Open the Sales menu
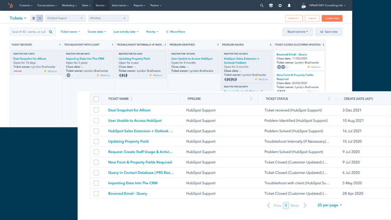The height and width of the screenshot is (220, 391). (86, 5)
